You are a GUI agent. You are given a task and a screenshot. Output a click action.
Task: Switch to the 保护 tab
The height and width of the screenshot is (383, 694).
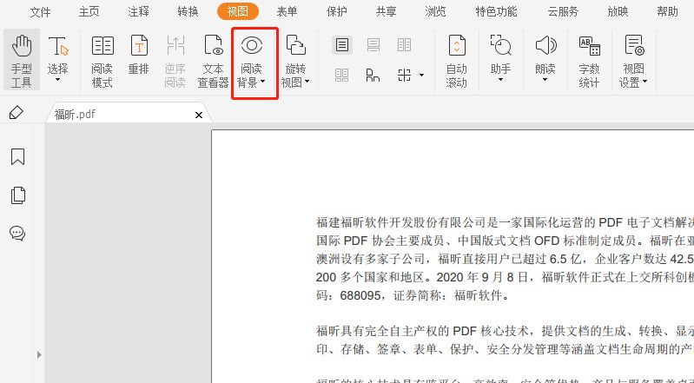336,12
